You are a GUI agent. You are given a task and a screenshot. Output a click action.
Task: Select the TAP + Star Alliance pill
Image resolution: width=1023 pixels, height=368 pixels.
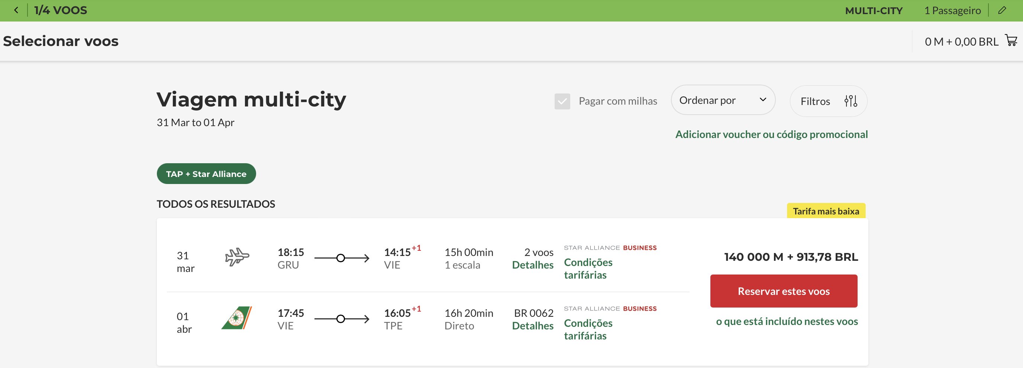[x=206, y=174]
